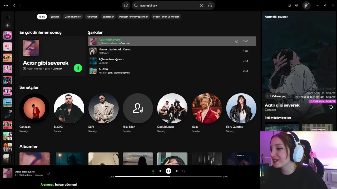Open the Hilal Bilen artist card

pyautogui.click(x=138, y=113)
